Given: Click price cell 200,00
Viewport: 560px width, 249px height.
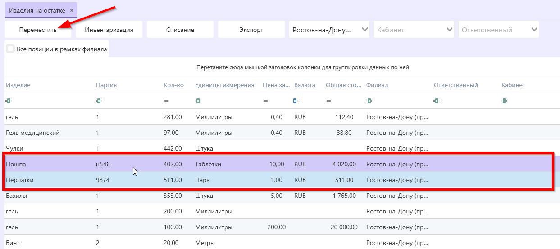Looking at the screenshot, I should coord(277,227).
